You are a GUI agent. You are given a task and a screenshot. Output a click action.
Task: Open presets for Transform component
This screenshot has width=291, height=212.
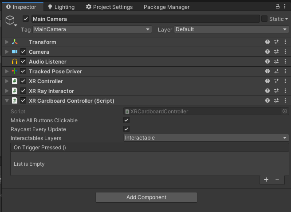(x=276, y=42)
